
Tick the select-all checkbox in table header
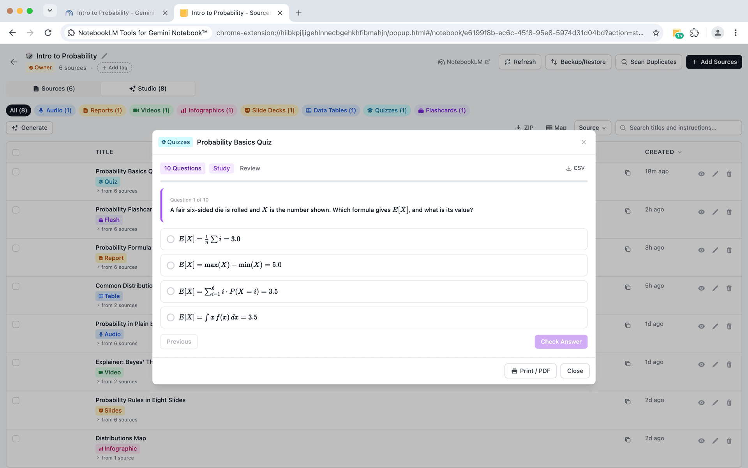pos(16,152)
